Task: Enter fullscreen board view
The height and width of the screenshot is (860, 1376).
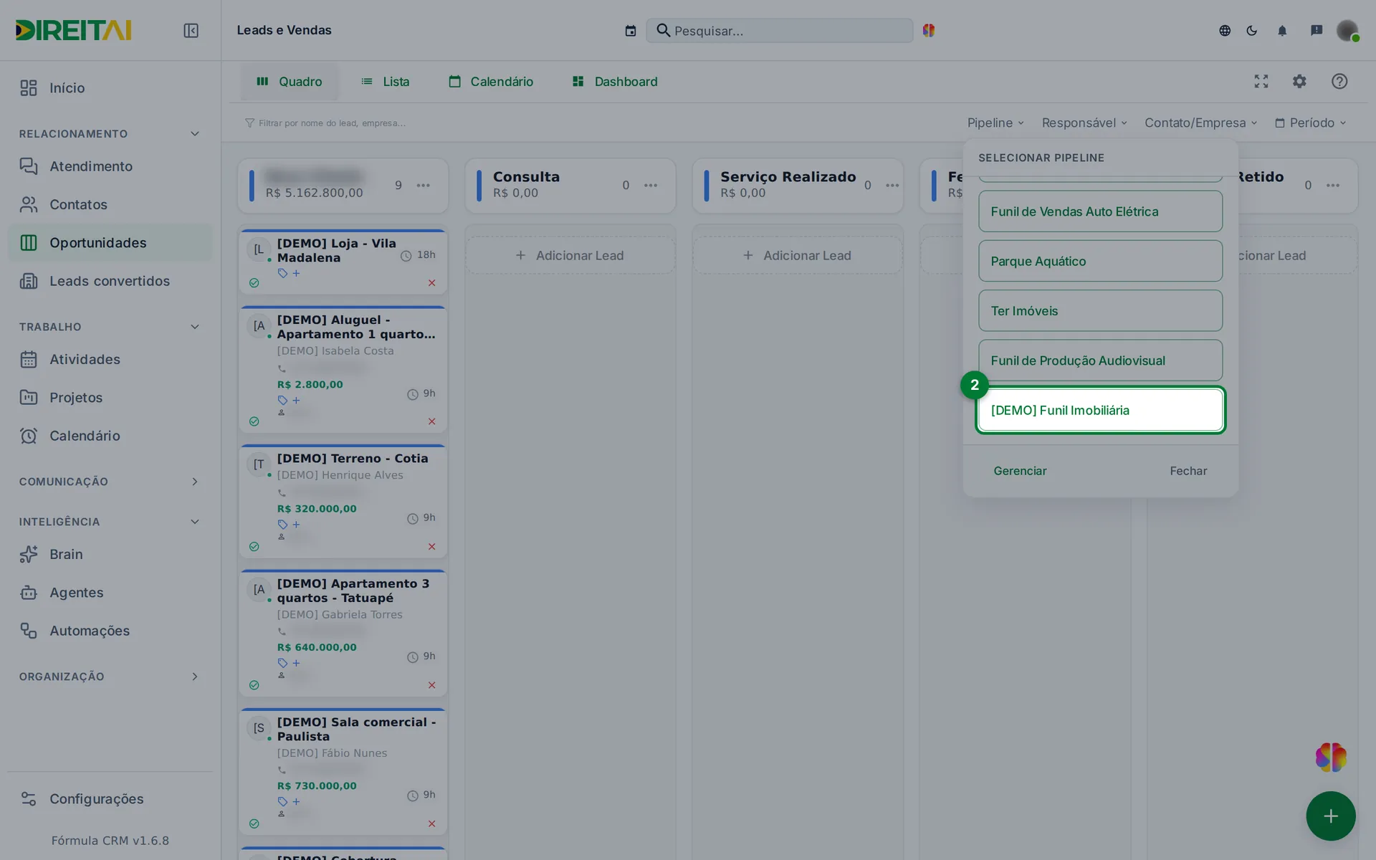Action: click(x=1261, y=82)
